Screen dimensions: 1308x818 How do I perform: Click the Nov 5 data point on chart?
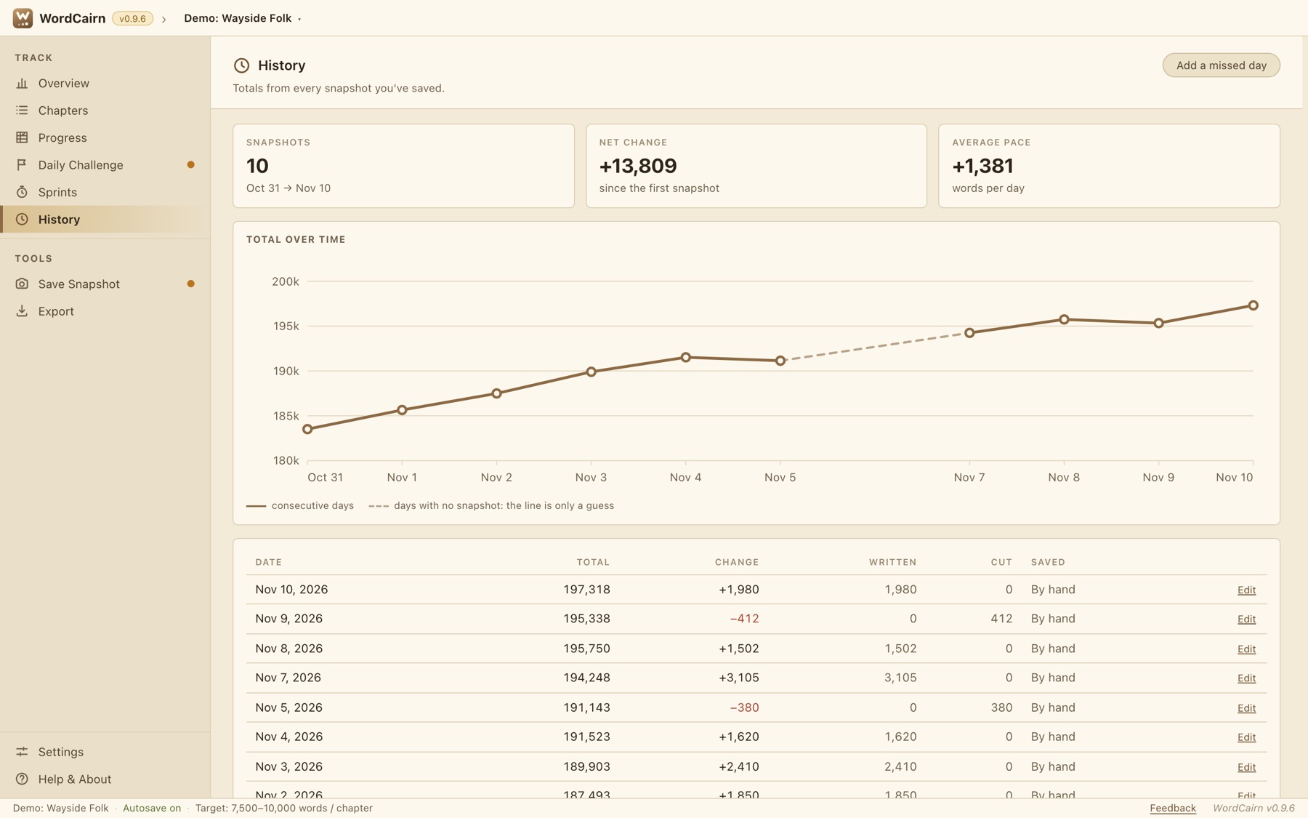pos(780,361)
